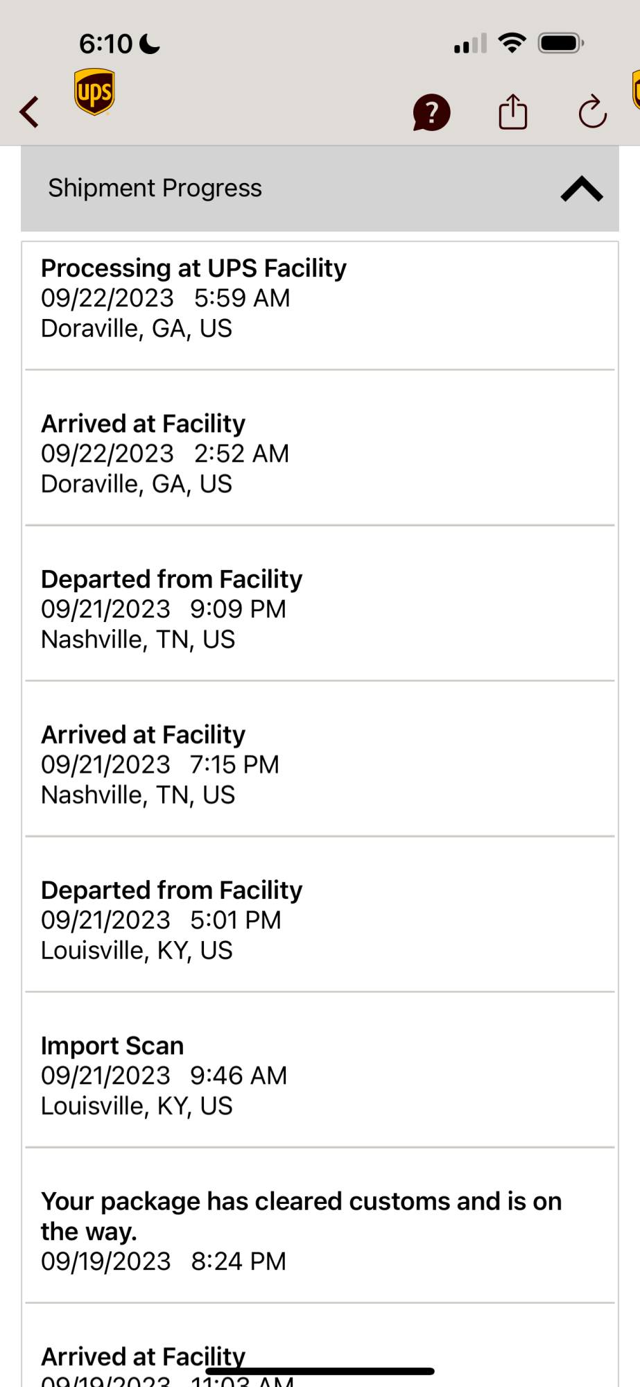Viewport: 640px width, 1387px height.
Task: Tap the 6:10 clock in status bar
Action: click(105, 44)
